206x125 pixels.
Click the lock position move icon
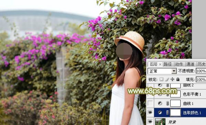click(x=172, y=79)
